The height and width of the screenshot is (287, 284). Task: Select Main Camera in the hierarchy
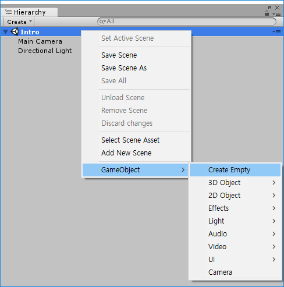pyautogui.click(x=40, y=41)
